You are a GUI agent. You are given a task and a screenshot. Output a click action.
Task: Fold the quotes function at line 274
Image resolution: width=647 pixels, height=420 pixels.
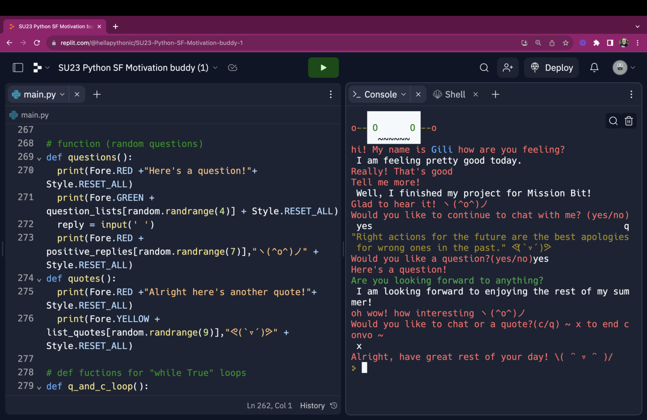(x=39, y=280)
